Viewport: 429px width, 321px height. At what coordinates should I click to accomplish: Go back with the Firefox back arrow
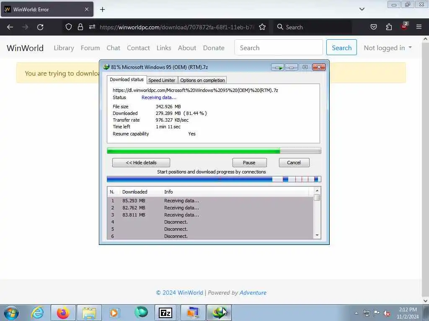(x=10, y=27)
